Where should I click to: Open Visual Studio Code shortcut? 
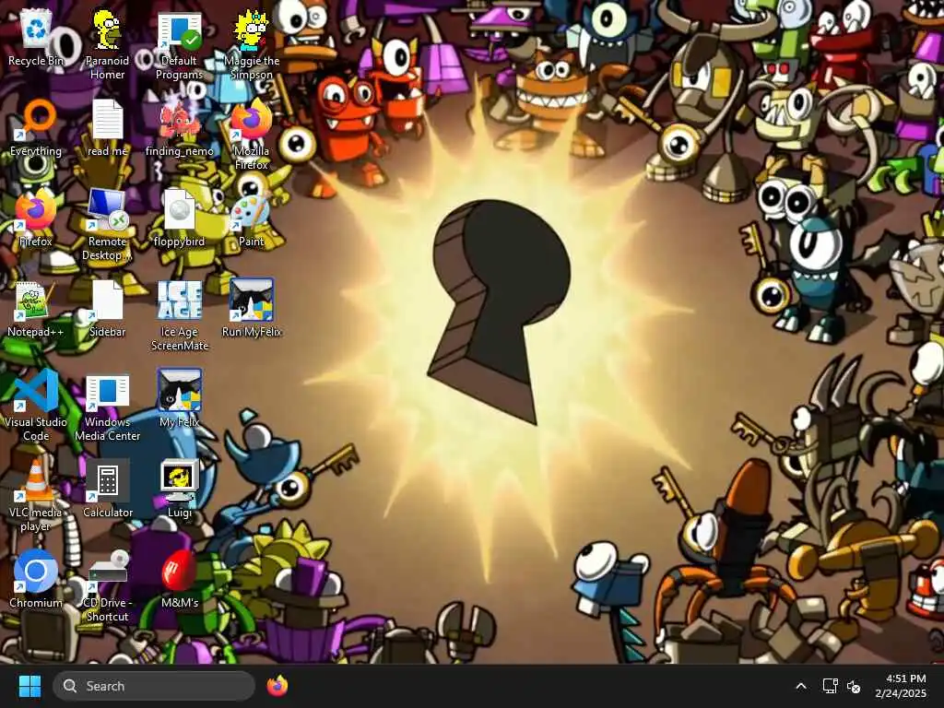(36, 406)
